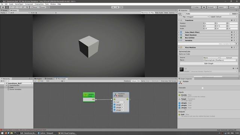Pause the game with the Pause button
The width and height of the screenshot is (240, 135).
point(117,7)
